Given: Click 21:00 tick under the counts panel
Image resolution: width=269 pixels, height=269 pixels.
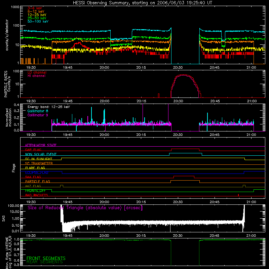Looking at the screenshot, I should click(251, 68).
